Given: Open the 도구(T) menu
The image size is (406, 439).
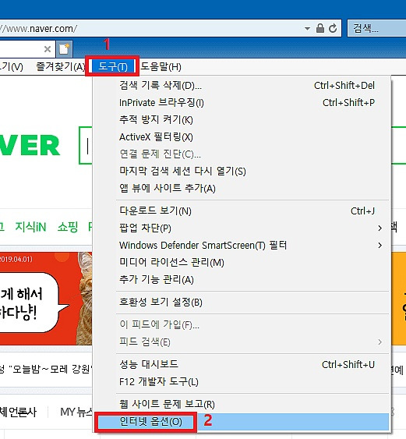Looking at the screenshot, I should coord(113,66).
